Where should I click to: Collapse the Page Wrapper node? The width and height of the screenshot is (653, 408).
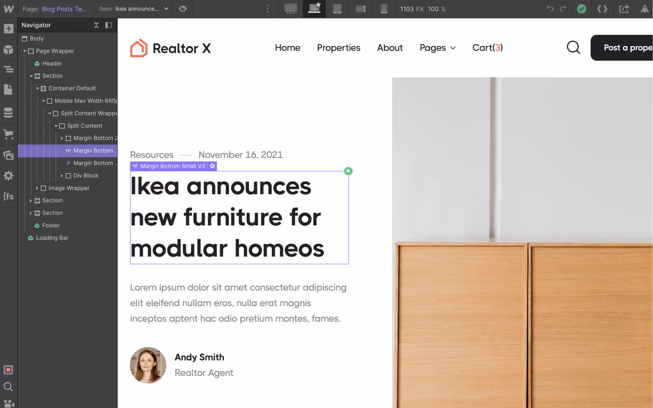pyautogui.click(x=25, y=51)
